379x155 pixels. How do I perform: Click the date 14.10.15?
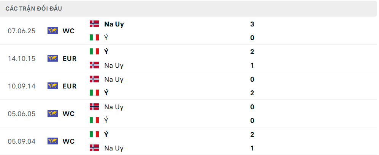tap(21, 58)
